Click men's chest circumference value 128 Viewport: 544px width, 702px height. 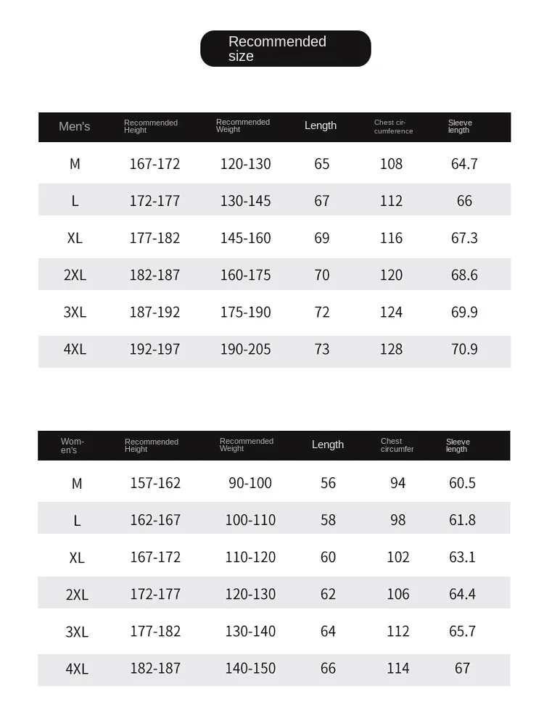pos(391,349)
